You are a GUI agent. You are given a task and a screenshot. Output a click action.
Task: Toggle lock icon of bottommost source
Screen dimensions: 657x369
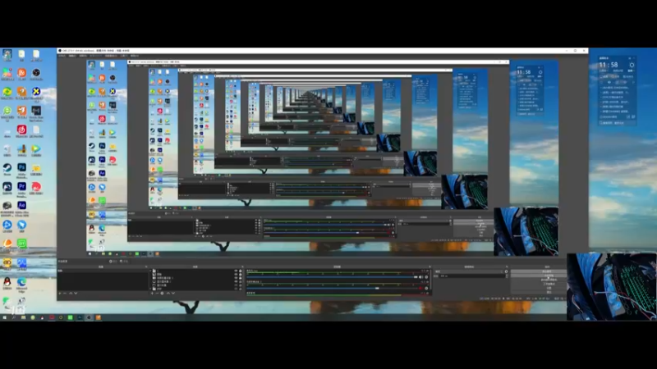point(241,289)
